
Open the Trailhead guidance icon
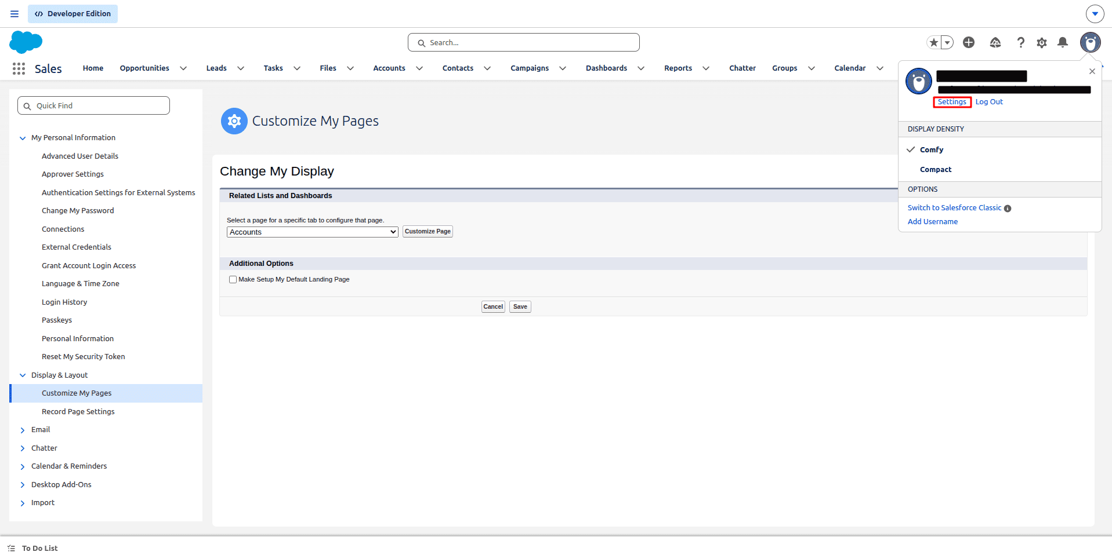click(995, 42)
